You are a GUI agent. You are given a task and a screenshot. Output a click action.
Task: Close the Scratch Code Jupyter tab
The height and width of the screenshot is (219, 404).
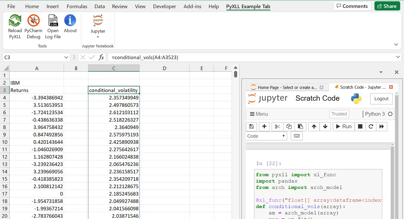[x=391, y=87]
